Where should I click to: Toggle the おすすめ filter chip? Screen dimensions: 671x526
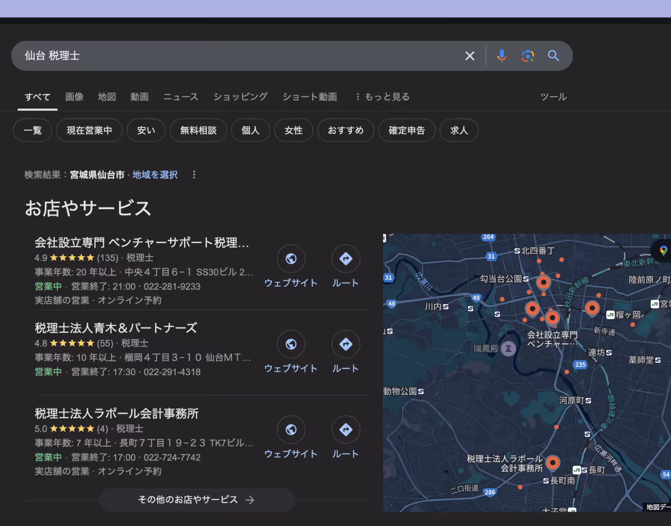[x=346, y=130]
